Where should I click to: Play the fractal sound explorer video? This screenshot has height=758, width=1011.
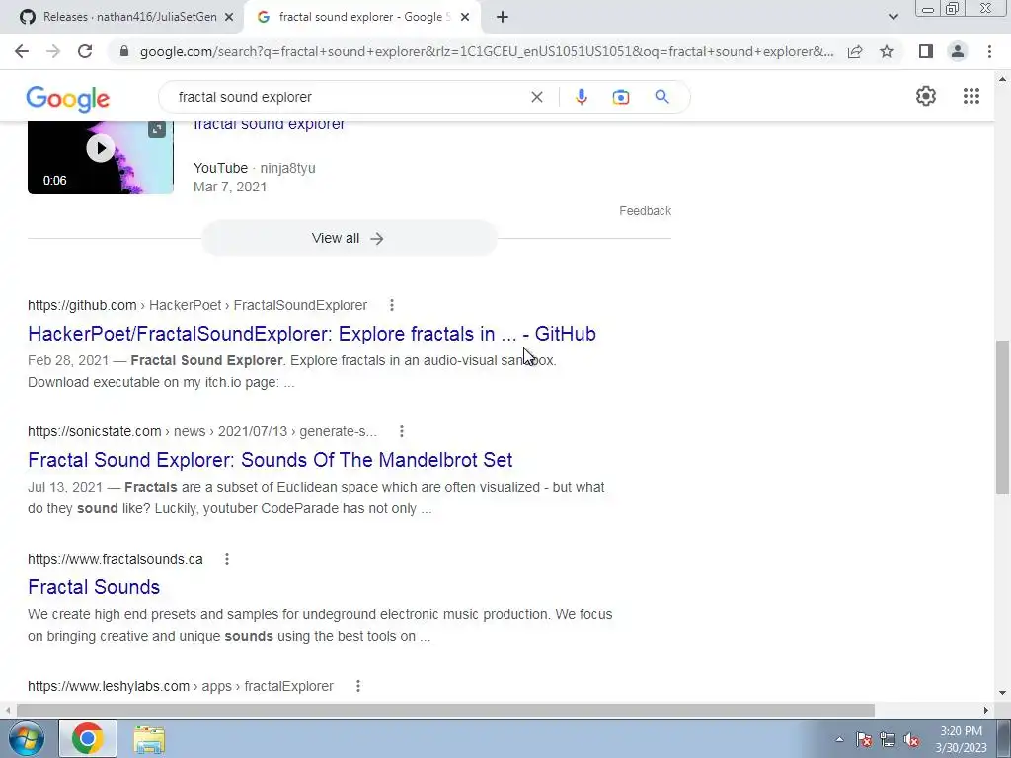(x=101, y=148)
